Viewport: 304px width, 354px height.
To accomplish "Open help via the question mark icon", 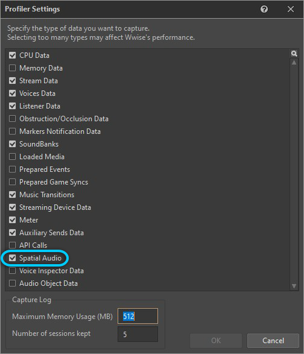I will click(x=264, y=9).
